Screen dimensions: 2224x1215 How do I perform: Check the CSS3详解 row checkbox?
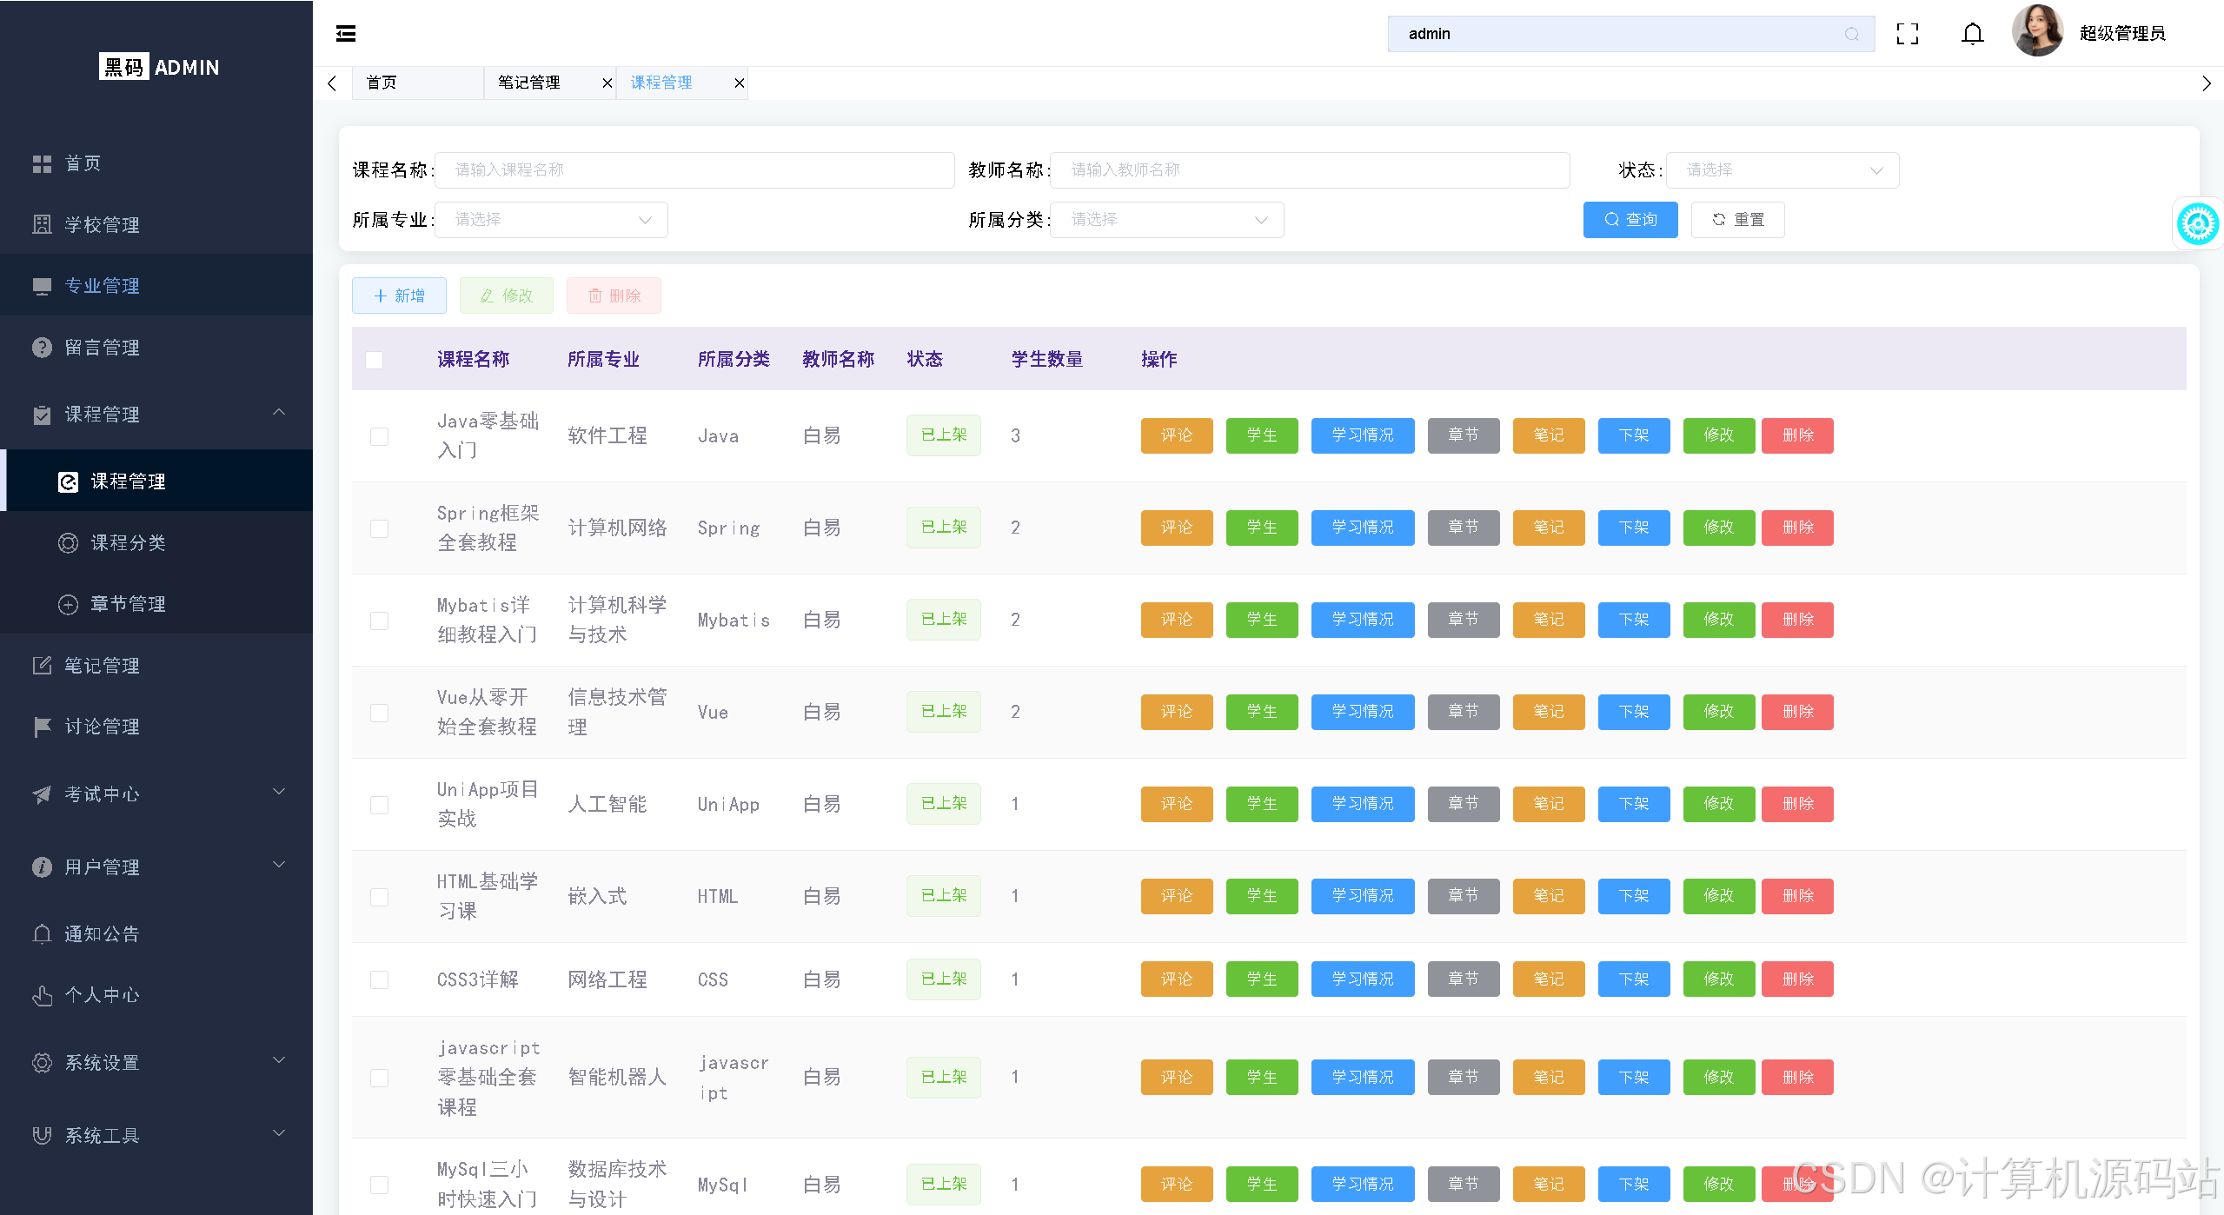pyautogui.click(x=379, y=980)
